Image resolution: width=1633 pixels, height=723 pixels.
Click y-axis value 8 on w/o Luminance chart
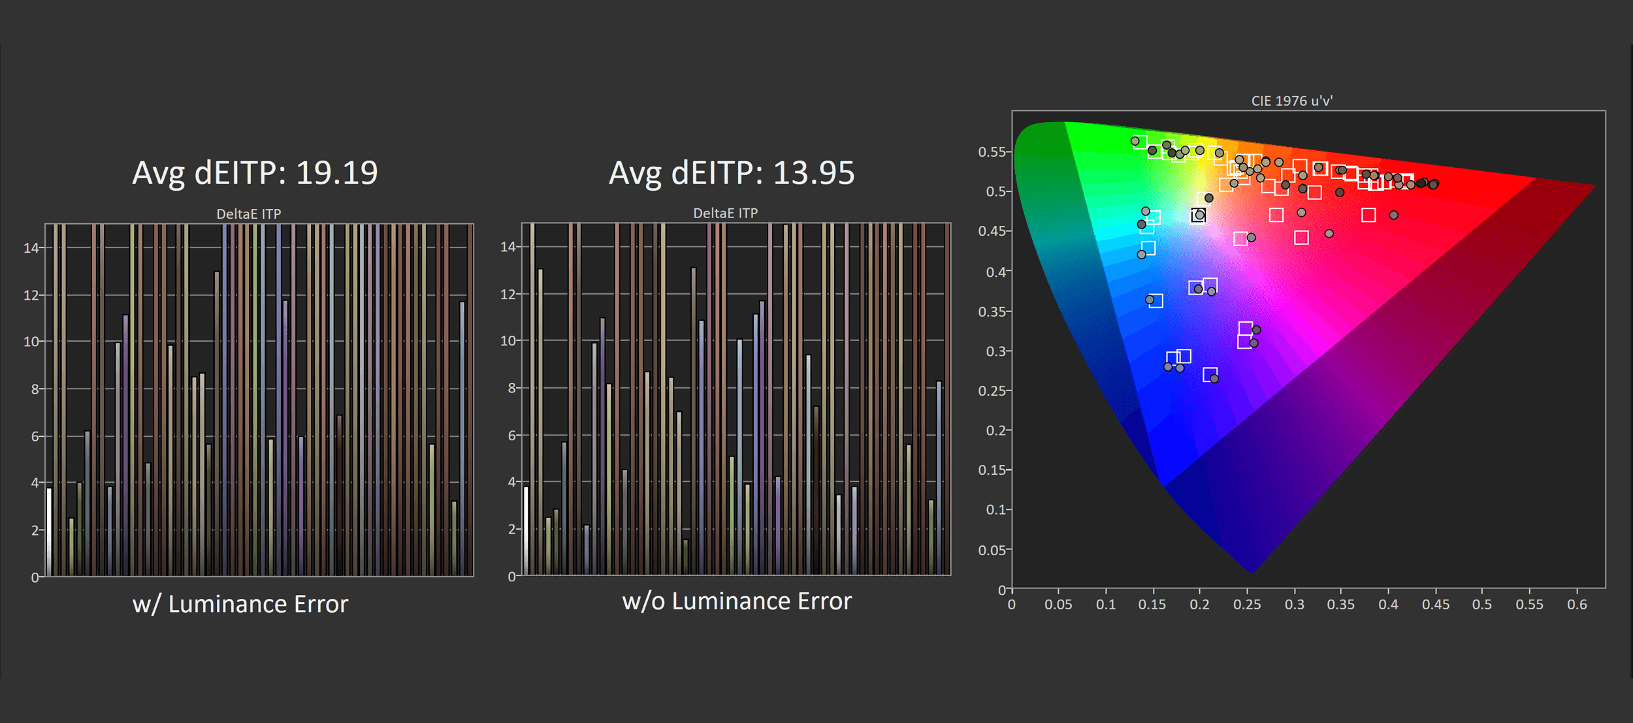(x=512, y=388)
